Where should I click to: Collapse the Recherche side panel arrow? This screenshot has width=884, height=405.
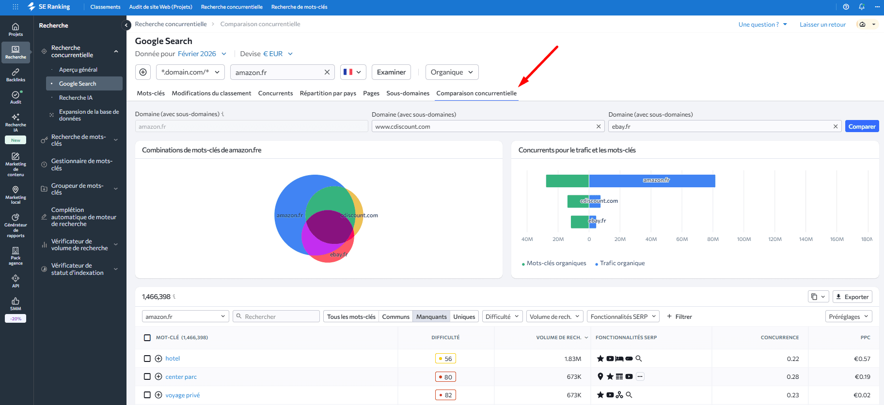coord(126,25)
